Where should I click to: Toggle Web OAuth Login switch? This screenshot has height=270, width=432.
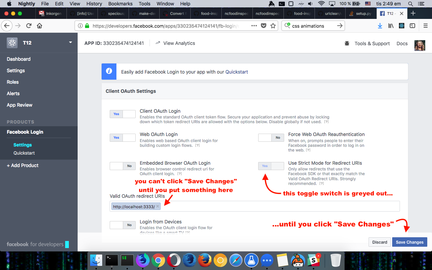[x=123, y=137]
